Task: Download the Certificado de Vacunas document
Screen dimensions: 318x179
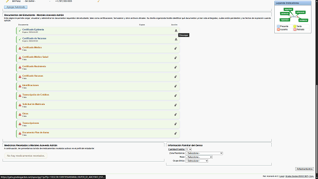Action: pos(176,39)
